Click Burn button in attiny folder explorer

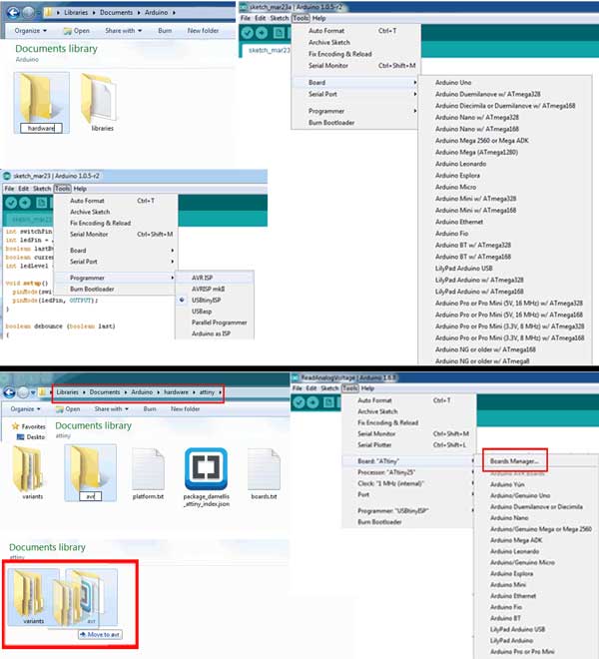pyautogui.click(x=150, y=409)
